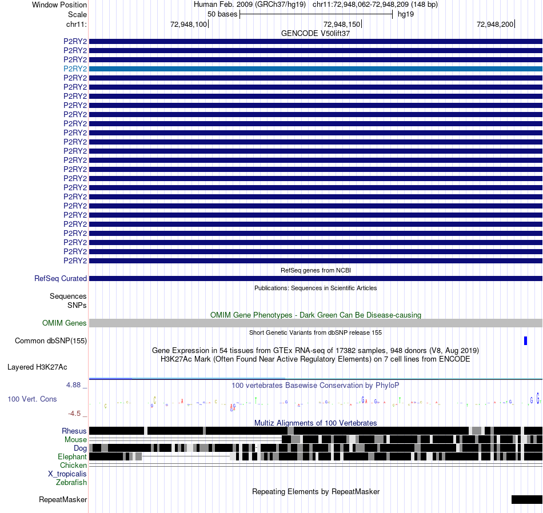
Task: Open 100 vertebrates Basewise Conservation title
Action: tap(316, 385)
